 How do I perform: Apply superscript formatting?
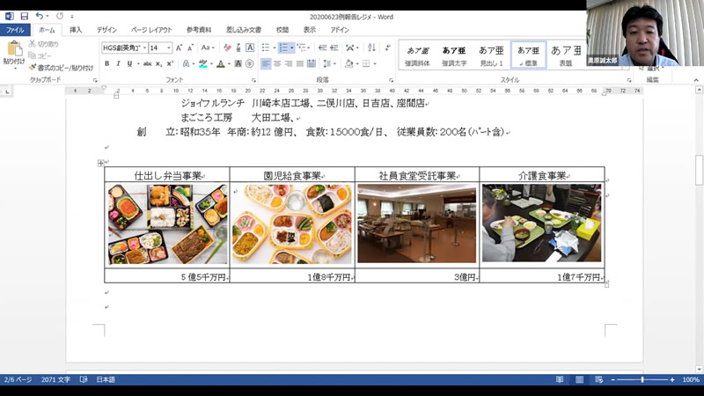[x=170, y=63]
